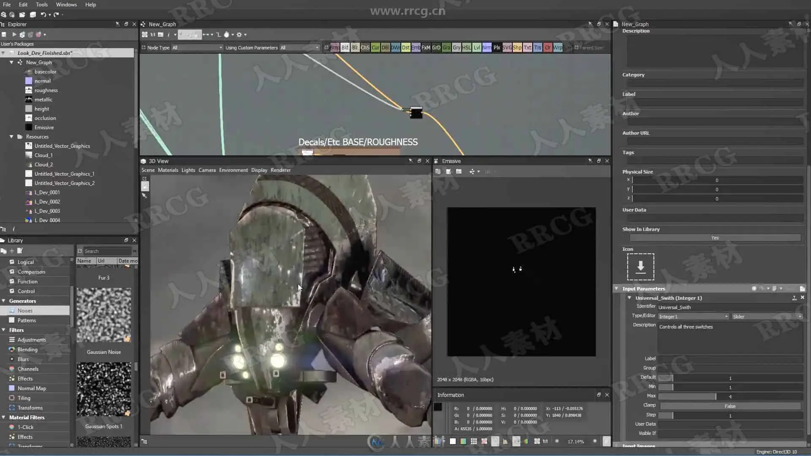Click the Normal node quick-add button
The width and height of the screenshot is (811, 456).
pyautogui.click(x=487, y=48)
